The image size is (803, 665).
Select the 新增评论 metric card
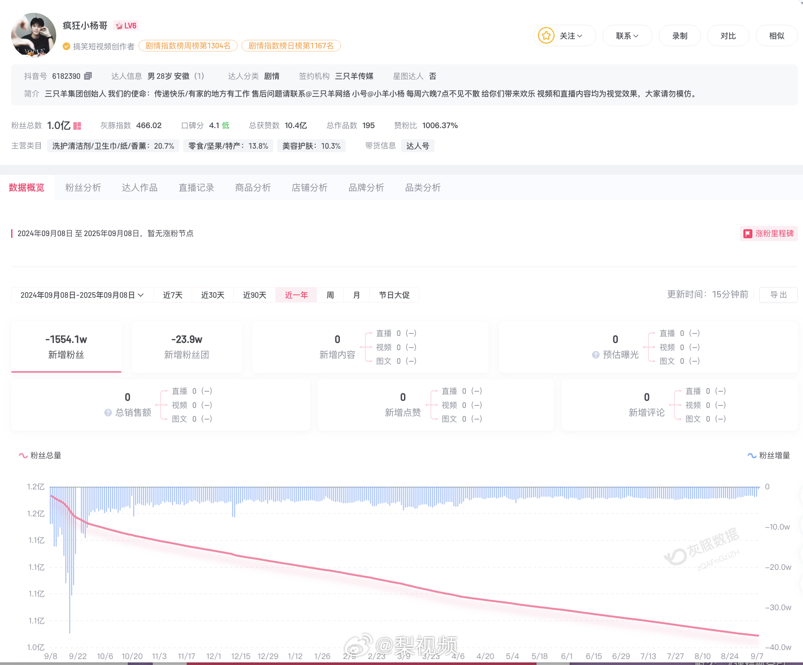(679, 405)
